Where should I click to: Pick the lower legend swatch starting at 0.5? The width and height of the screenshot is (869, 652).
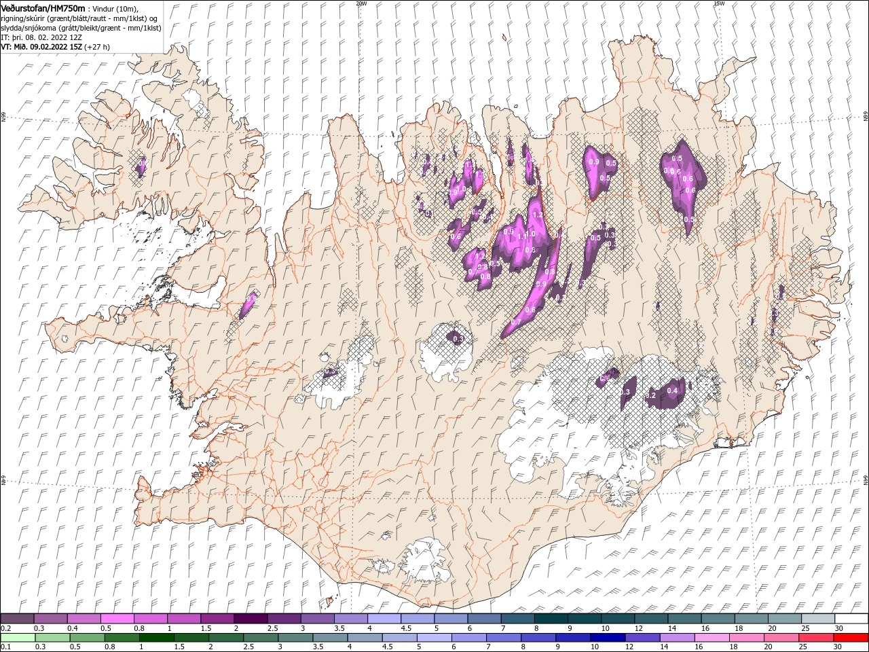click(88, 638)
